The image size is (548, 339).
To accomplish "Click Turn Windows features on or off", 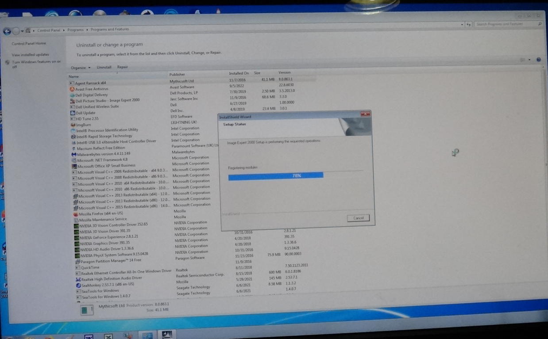I will coord(36,65).
